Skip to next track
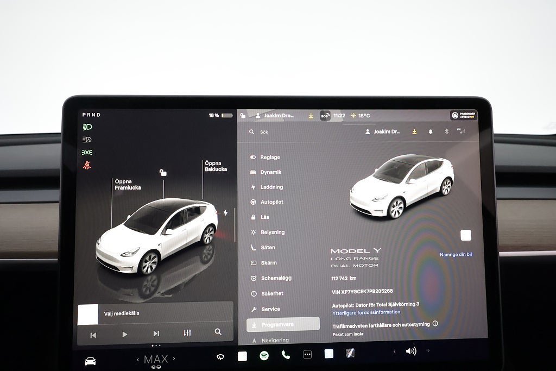This screenshot has width=556, height=371. point(156,334)
